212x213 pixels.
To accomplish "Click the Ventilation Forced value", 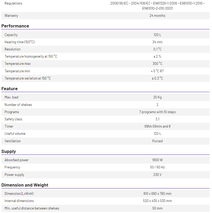I will coord(157,141).
